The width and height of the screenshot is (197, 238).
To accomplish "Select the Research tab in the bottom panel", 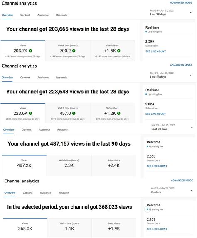I will point(64,193).
